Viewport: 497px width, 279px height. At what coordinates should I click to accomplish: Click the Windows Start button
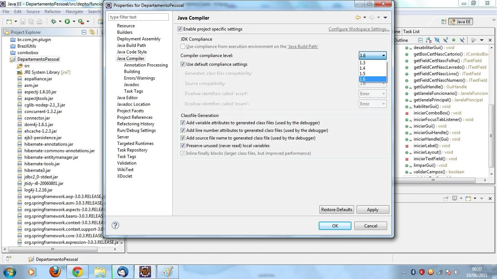9,272
